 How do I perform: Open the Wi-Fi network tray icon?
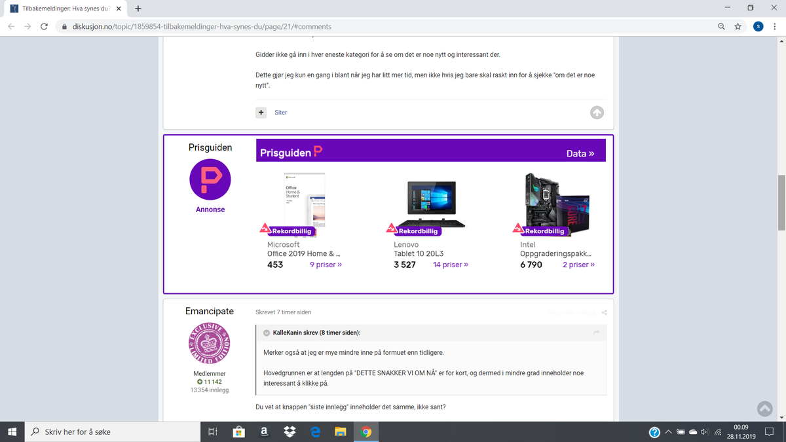718,432
